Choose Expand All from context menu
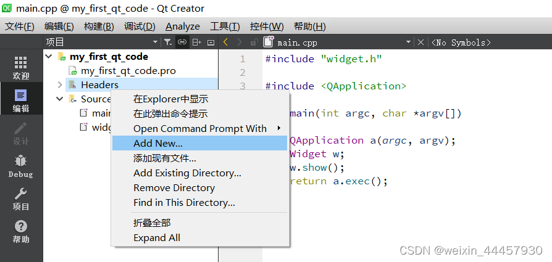The width and height of the screenshot is (552, 262). tap(200, 238)
